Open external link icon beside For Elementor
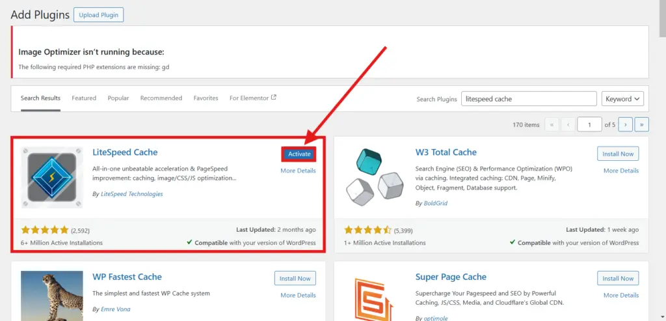The image size is (666, 321). coord(274,98)
